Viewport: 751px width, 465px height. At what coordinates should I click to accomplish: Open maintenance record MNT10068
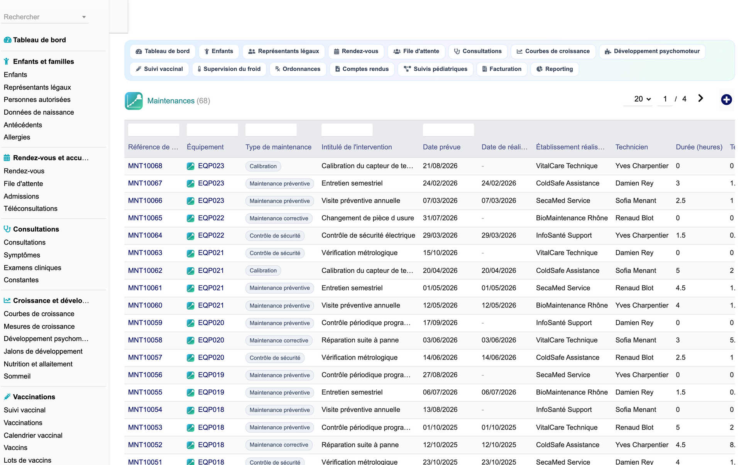[145, 166]
